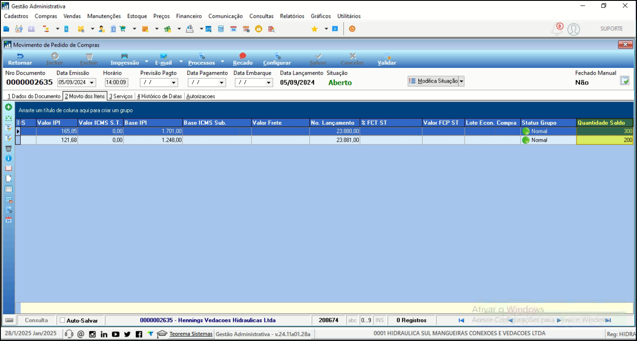The width and height of the screenshot is (637, 341).
Task: Click the Modifica Situação button
Action: pyautogui.click(x=433, y=81)
